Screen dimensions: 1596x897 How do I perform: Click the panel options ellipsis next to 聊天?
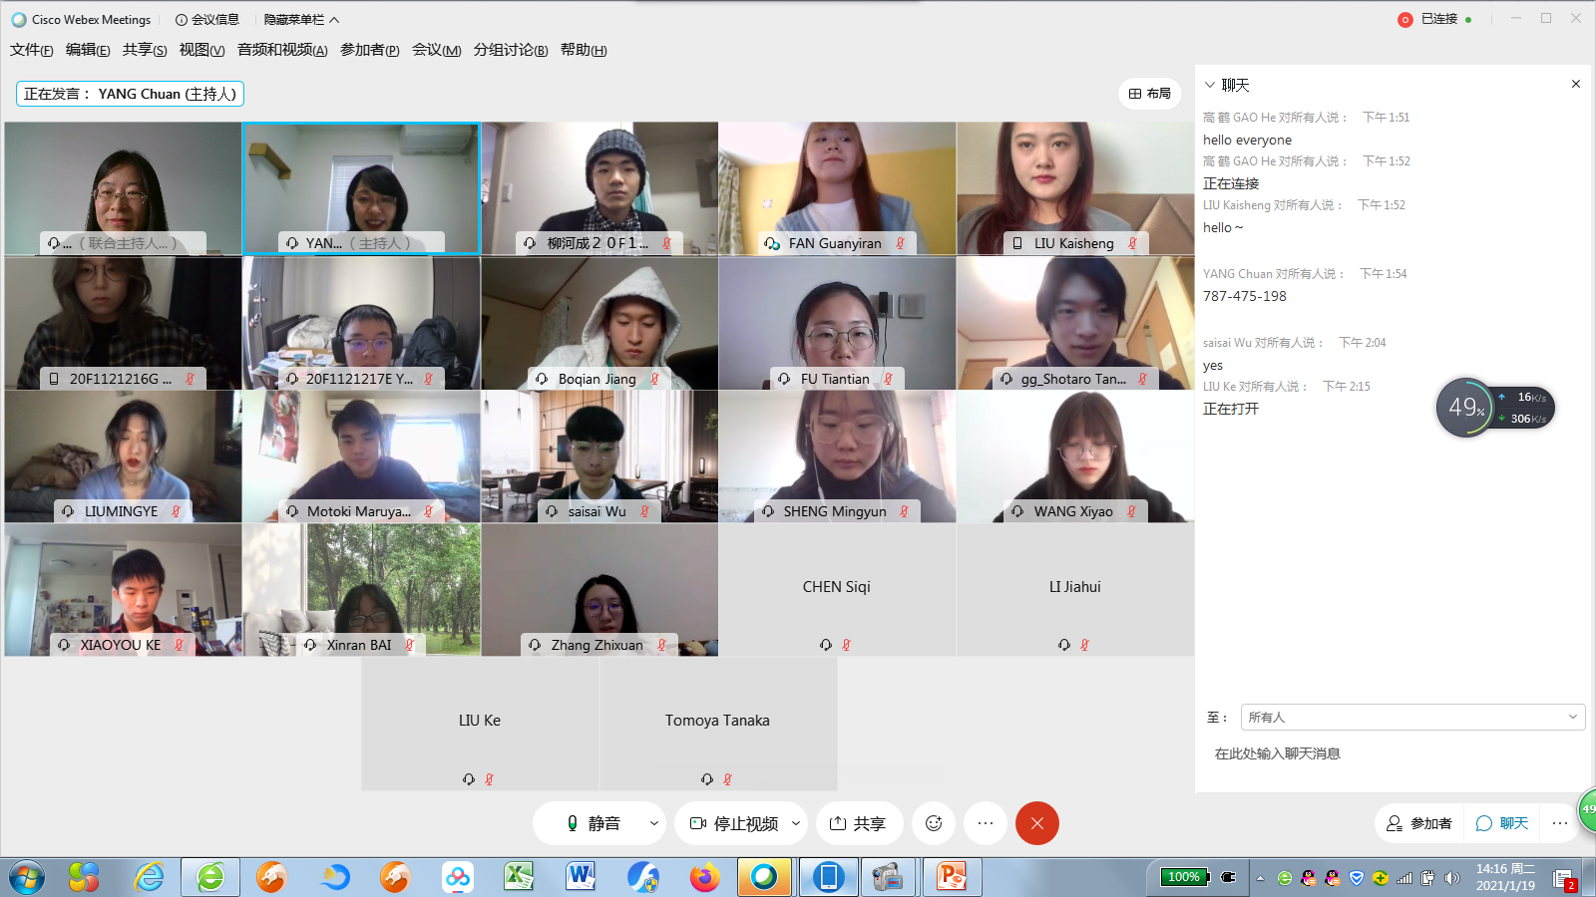coord(1560,823)
